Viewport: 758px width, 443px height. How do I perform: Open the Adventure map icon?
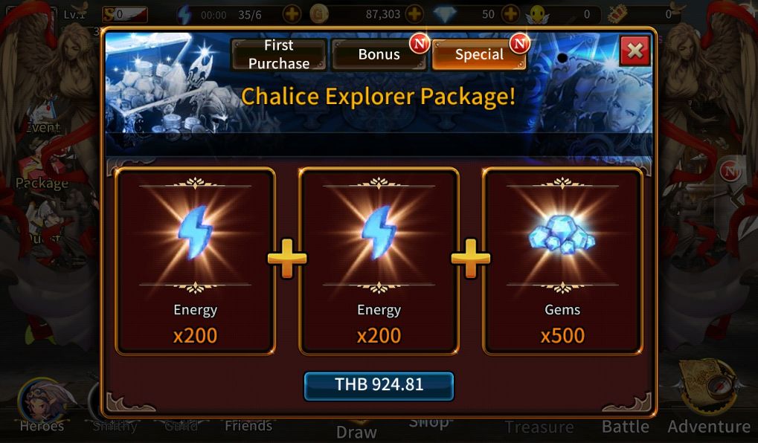(708, 385)
